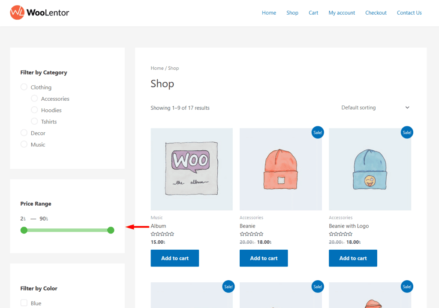Click the Sale badge on Beanie with Logo
The image size is (439, 308).
(406, 132)
